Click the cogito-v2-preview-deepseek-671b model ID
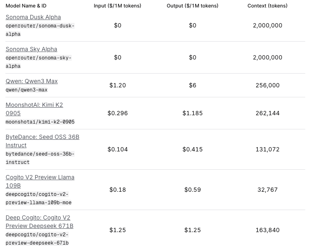 pos(37,239)
